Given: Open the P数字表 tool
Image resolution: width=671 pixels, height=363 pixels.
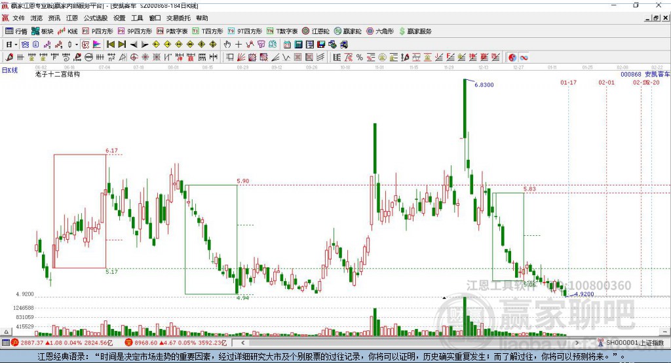Looking at the screenshot, I should (x=172, y=31).
